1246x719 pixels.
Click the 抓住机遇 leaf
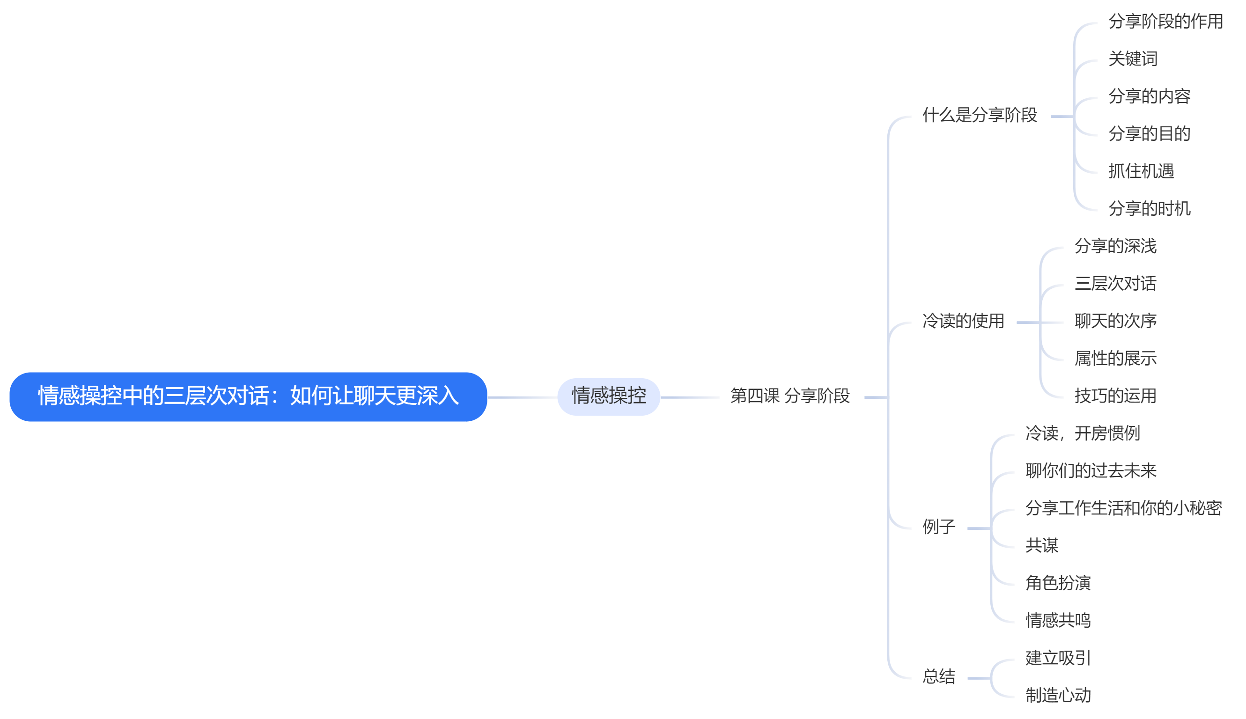(x=1141, y=172)
